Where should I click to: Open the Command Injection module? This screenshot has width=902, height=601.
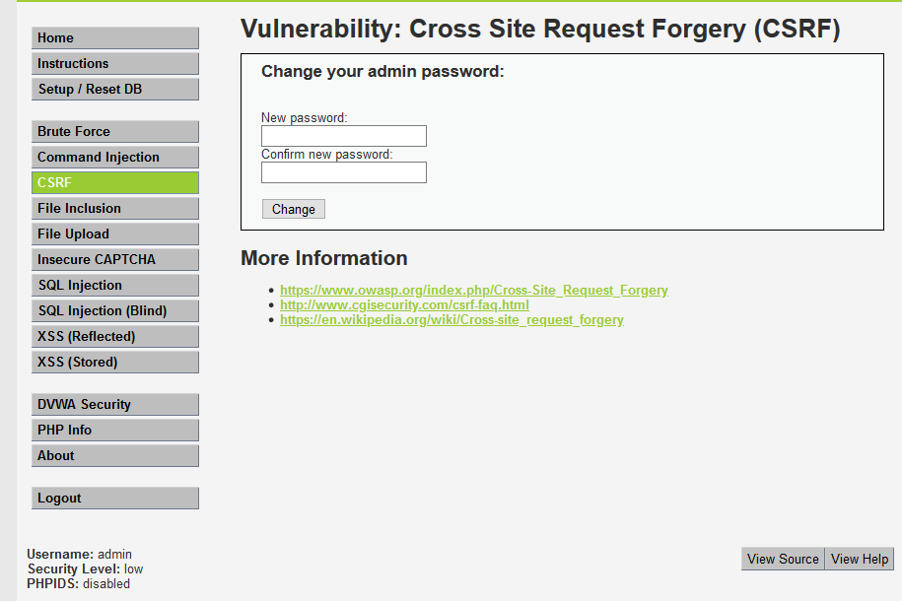click(114, 158)
